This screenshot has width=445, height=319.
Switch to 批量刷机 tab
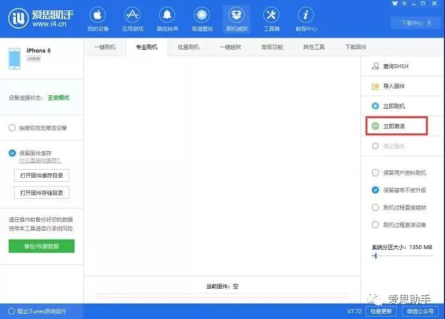click(188, 47)
